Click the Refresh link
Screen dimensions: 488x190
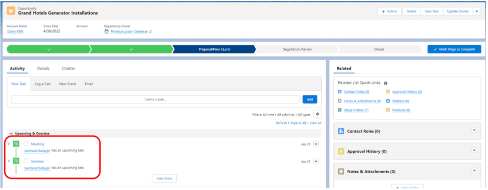point(281,123)
